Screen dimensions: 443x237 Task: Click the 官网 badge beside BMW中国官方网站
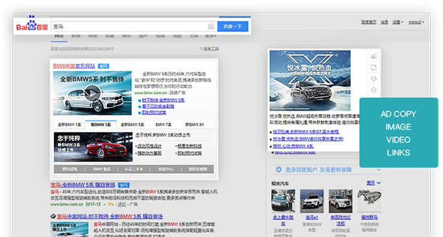103,66
